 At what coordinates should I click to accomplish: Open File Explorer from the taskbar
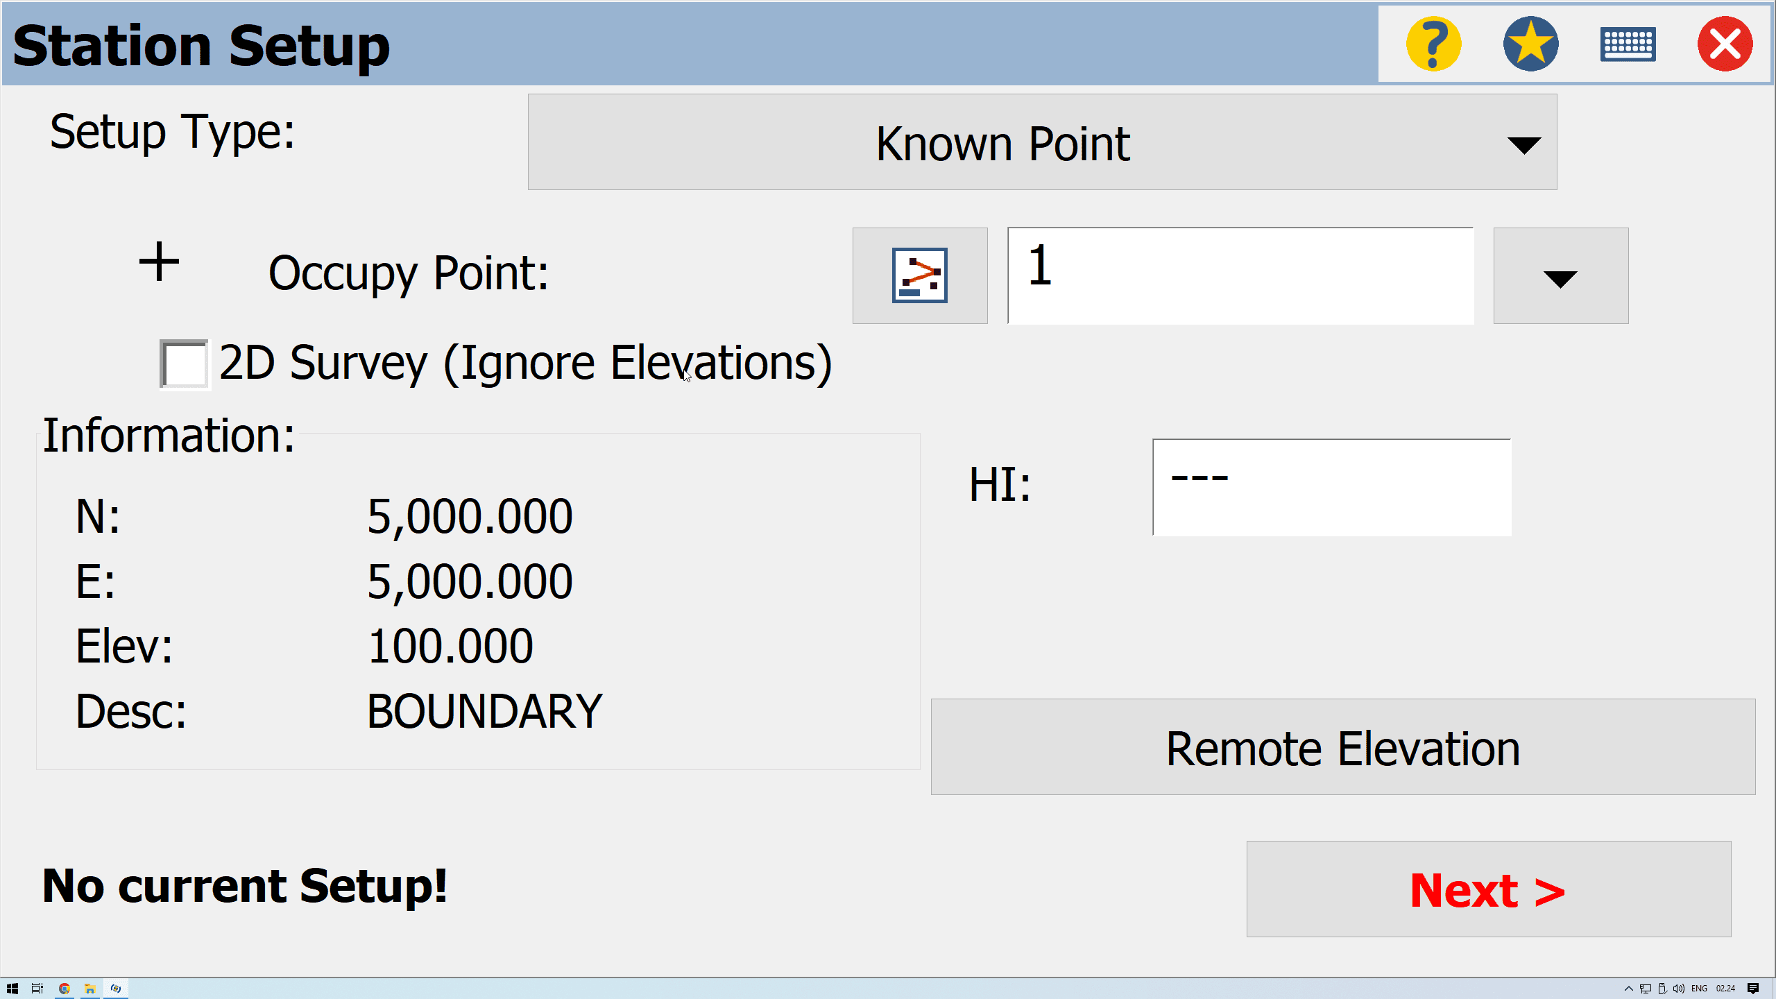(90, 989)
